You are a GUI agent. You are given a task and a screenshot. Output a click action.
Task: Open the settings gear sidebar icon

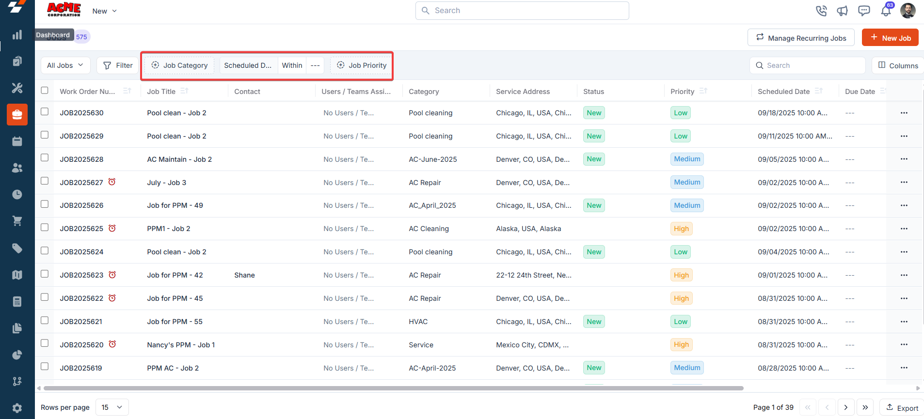pos(17,408)
